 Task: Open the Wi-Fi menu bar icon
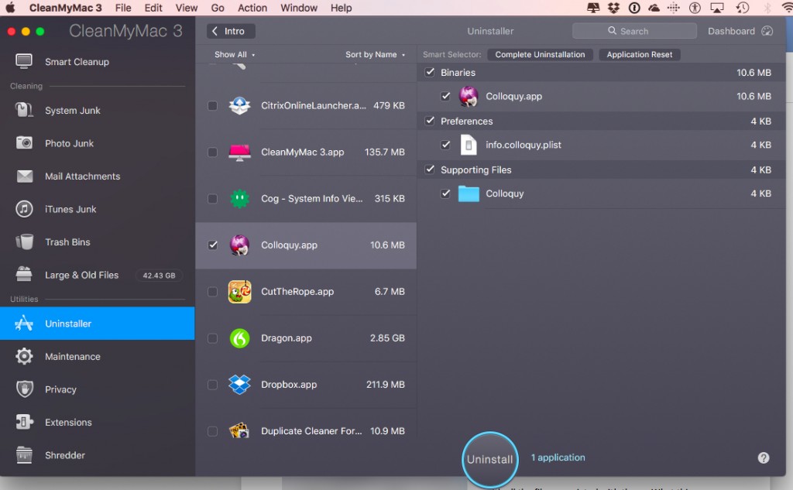click(787, 8)
